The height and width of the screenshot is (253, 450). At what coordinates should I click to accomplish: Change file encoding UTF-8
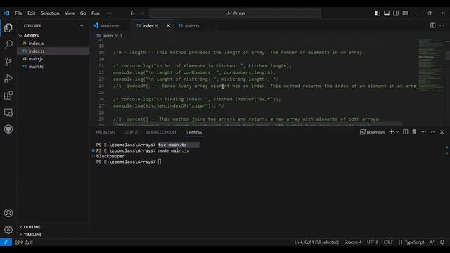372,242
